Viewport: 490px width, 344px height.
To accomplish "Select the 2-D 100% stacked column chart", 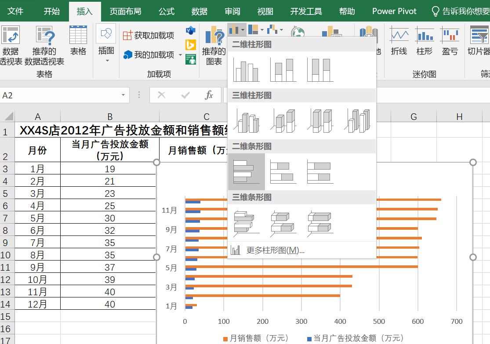I will coord(320,70).
